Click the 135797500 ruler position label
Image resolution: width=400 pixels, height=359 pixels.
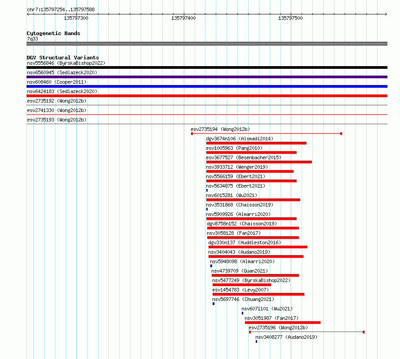[x=290, y=18]
